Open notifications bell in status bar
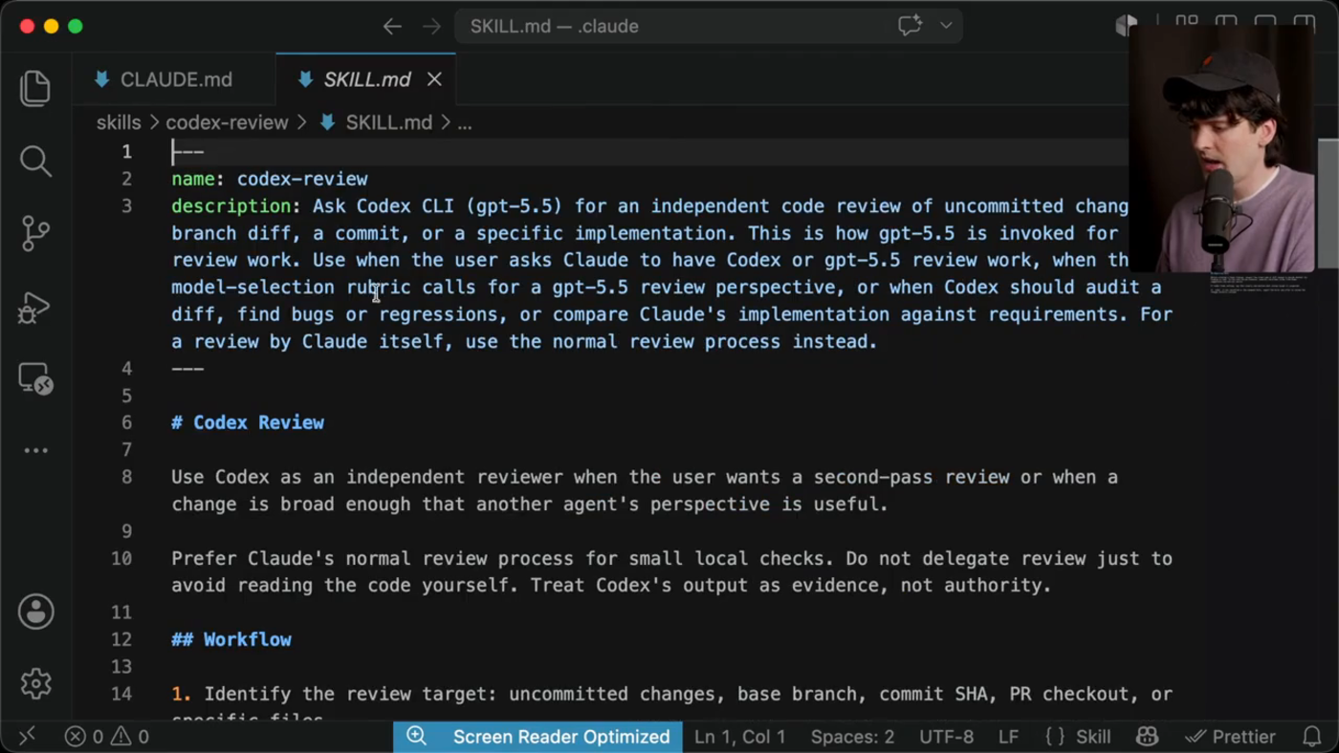The height and width of the screenshot is (753, 1339). tap(1312, 737)
